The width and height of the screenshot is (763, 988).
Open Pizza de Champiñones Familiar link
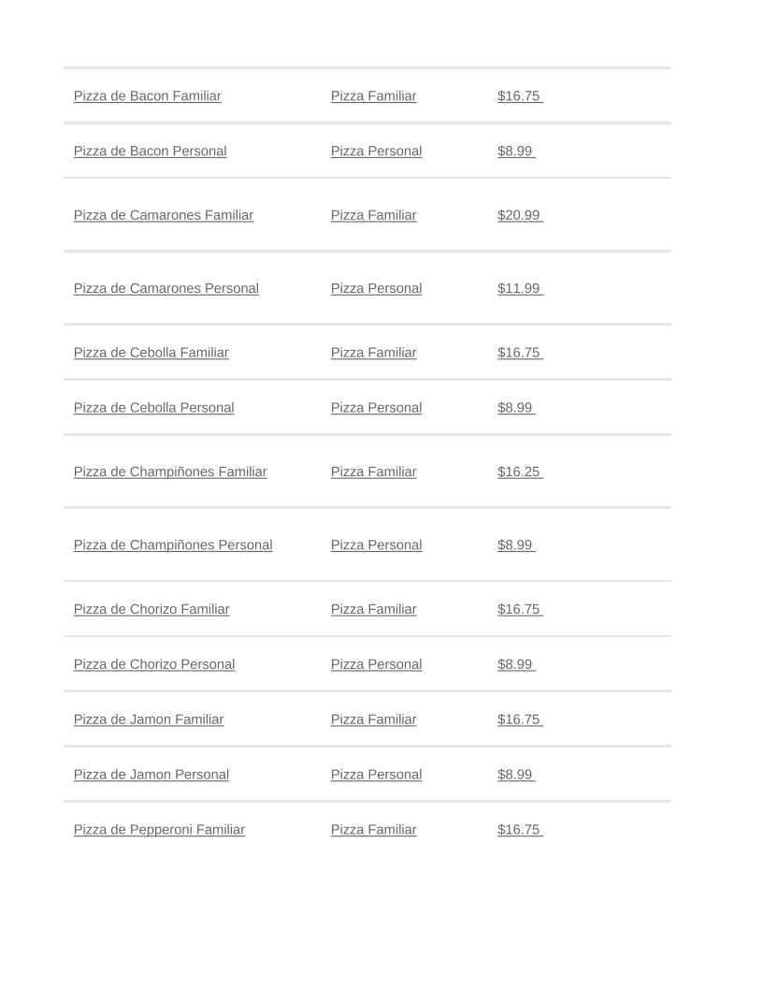[170, 472]
